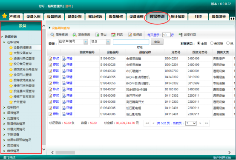This screenshot has width=236, height=160.
Task: Edit row S19840086 via 修改
Action: [x=54, y=114]
